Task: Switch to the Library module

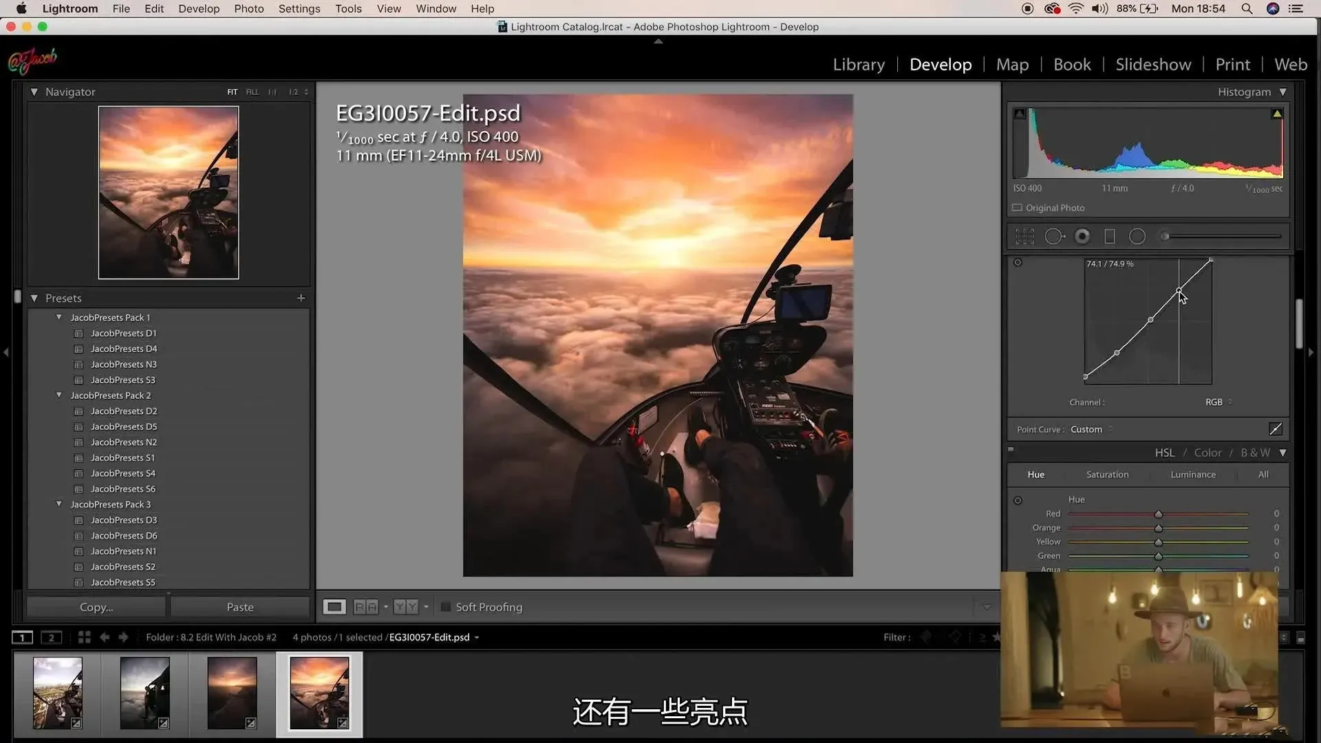Action: 859,65
